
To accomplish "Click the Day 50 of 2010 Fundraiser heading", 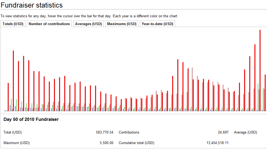I will 31,119.
